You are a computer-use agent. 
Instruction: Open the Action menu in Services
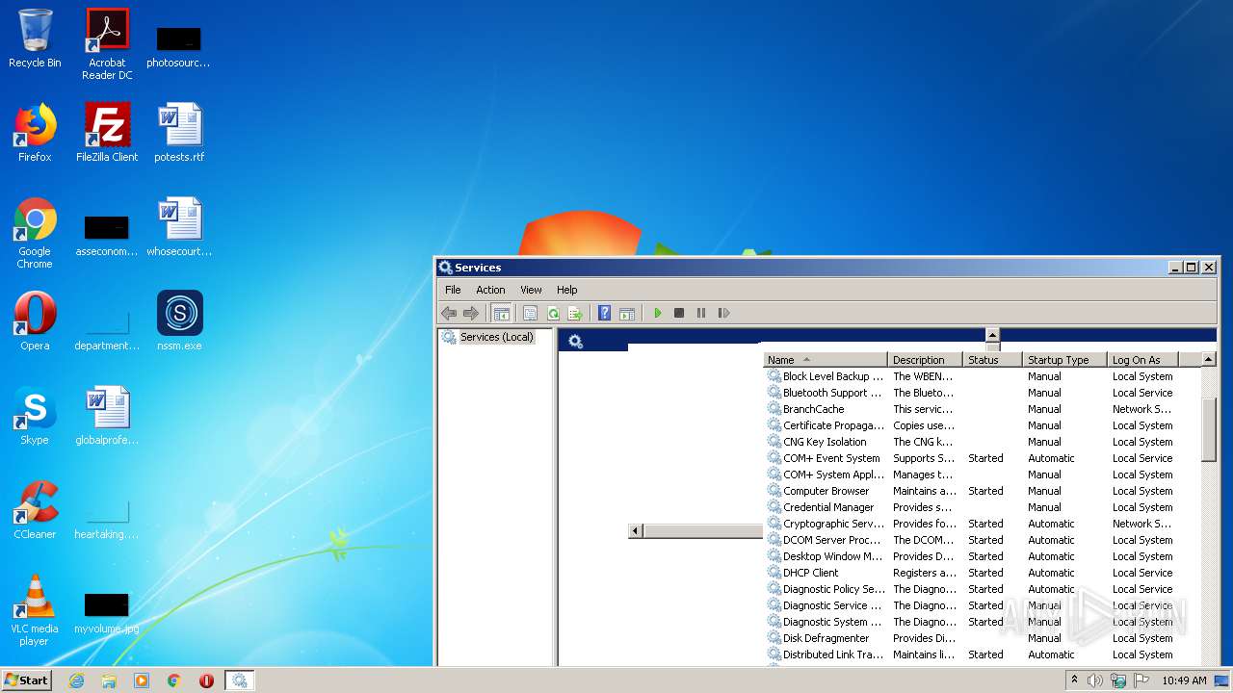tap(490, 290)
